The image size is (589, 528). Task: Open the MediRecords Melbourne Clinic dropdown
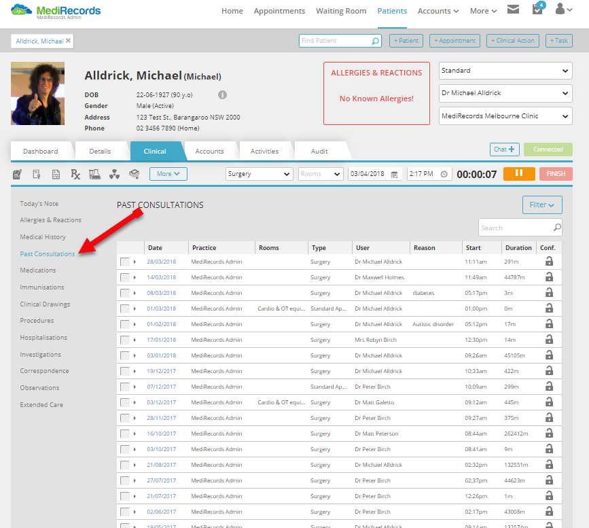[x=505, y=116]
